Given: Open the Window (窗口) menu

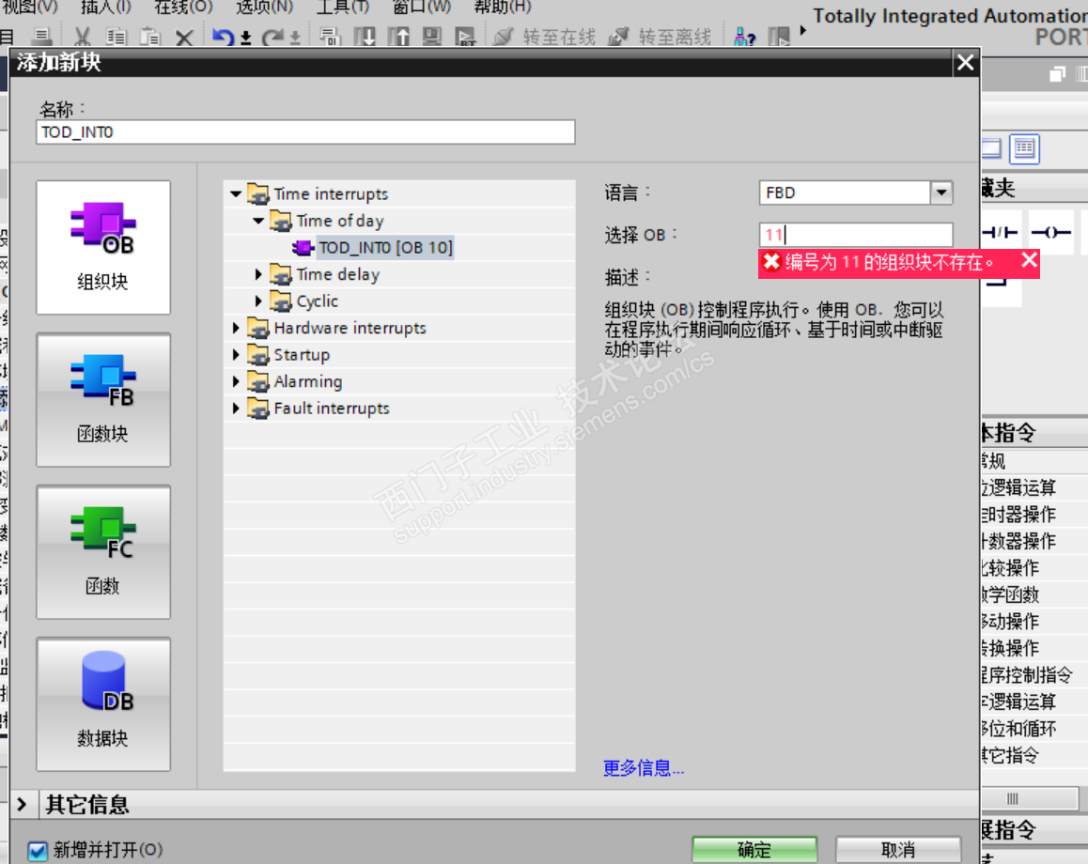Looking at the screenshot, I should [422, 7].
